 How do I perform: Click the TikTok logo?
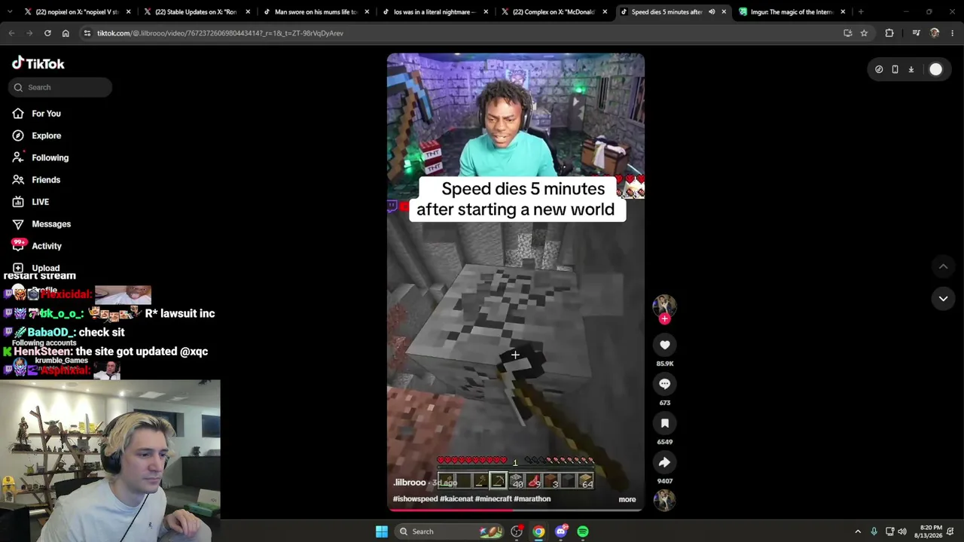38,63
